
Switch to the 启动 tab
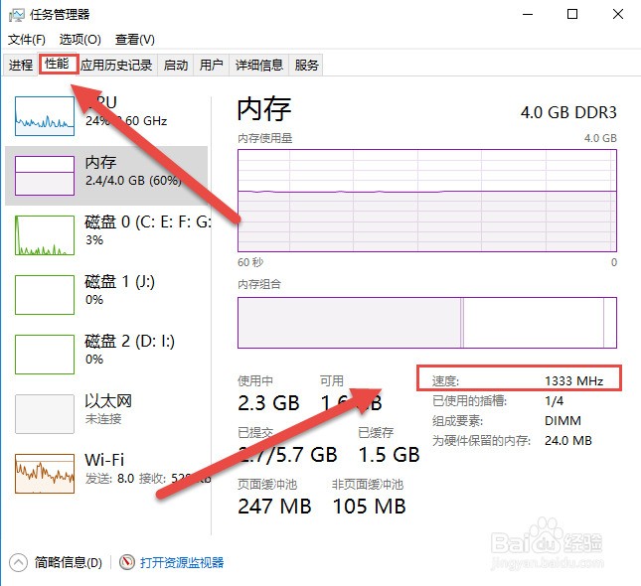pyautogui.click(x=176, y=65)
